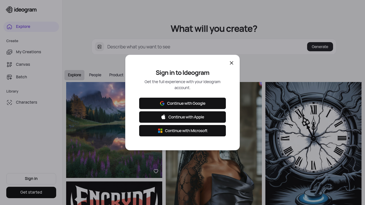Click the Sign in sidebar button
The image size is (365, 205).
[x=31, y=179]
